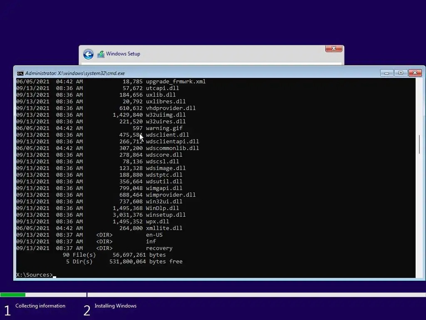The height and width of the screenshot is (320, 426).
Task: Click the w32uiimg.dll entry
Action: 166,115
